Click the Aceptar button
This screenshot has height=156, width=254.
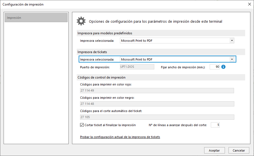pyautogui.click(x=214, y=150)
